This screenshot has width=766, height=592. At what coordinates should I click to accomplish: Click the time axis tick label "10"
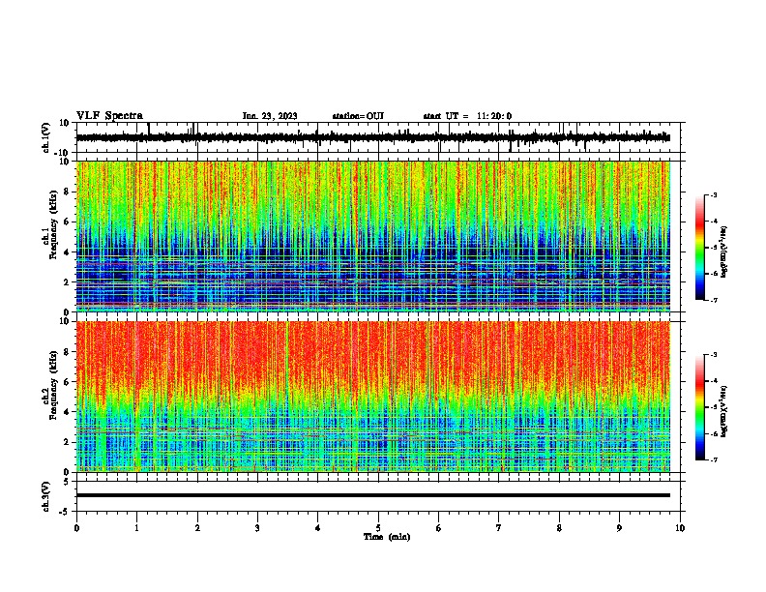(680, 528)
